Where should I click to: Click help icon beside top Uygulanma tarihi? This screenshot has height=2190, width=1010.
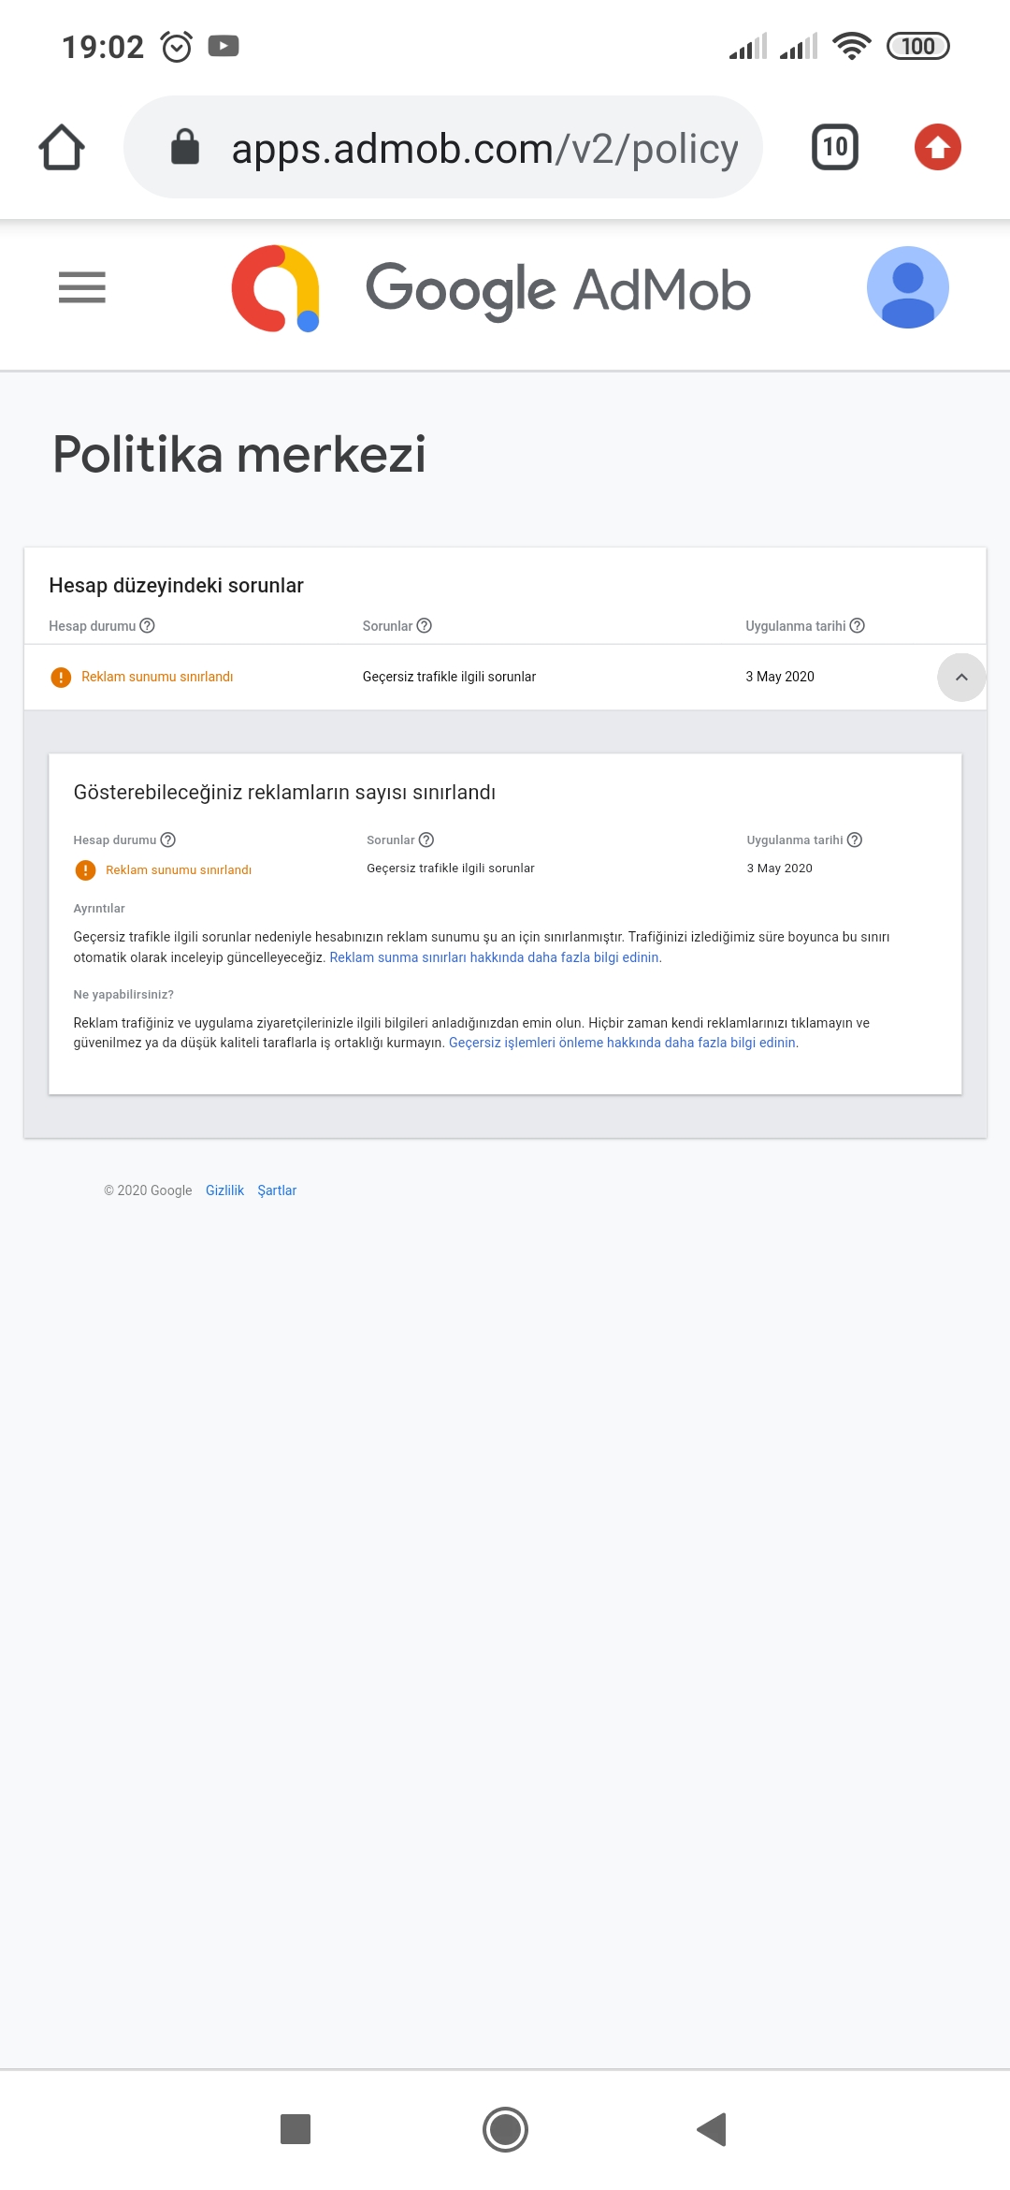coord(857,626)
